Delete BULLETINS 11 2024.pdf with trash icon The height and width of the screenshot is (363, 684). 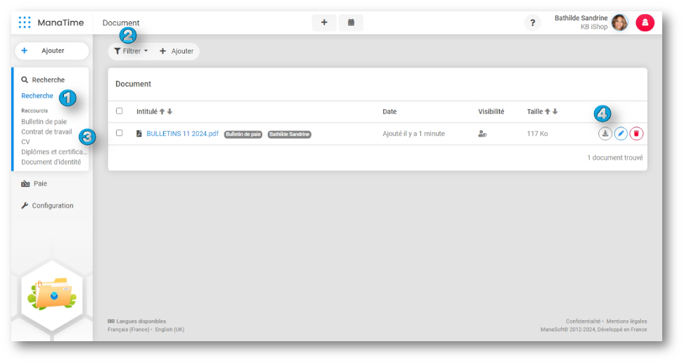coord(636,134)
